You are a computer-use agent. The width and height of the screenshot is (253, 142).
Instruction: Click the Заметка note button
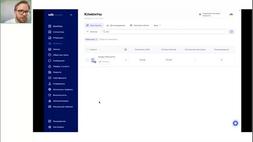104,62
